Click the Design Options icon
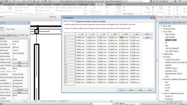187x105 pixels. tap(119, 10)
